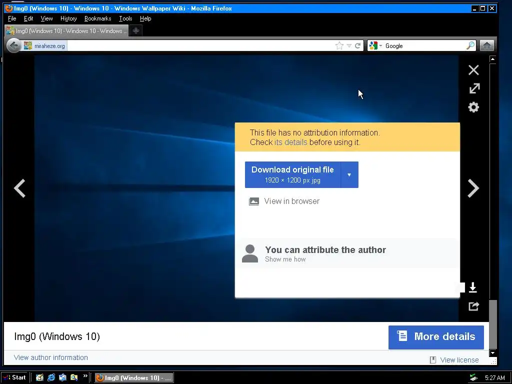Select the Img0 (Windows 10) browser tab
Viewport: 512px width, 384px height.
[x=66, y=30]
